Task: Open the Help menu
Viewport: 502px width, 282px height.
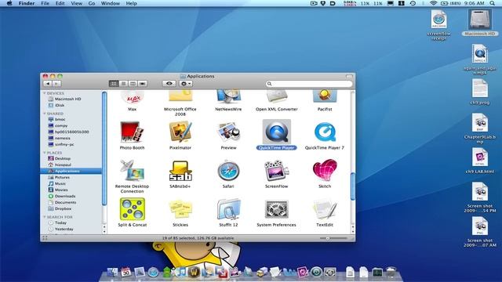Action: 131,3
